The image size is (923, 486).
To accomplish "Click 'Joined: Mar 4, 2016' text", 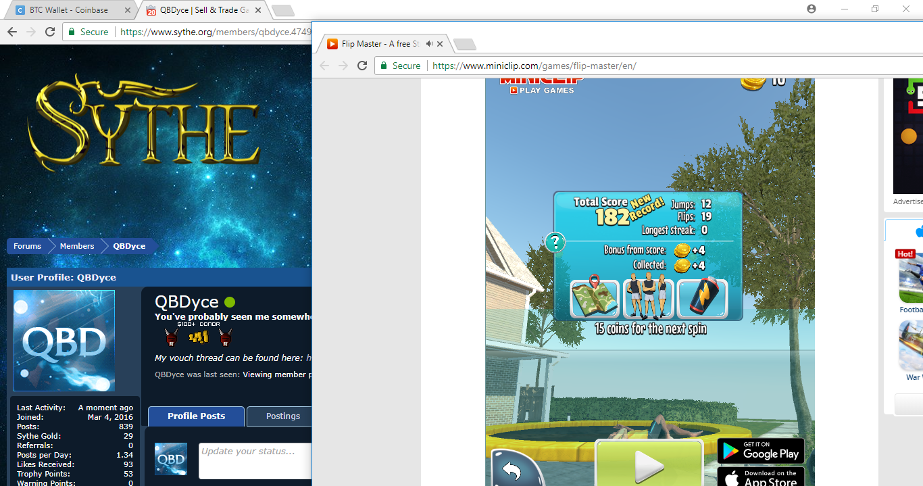I will tap(75, 417).
